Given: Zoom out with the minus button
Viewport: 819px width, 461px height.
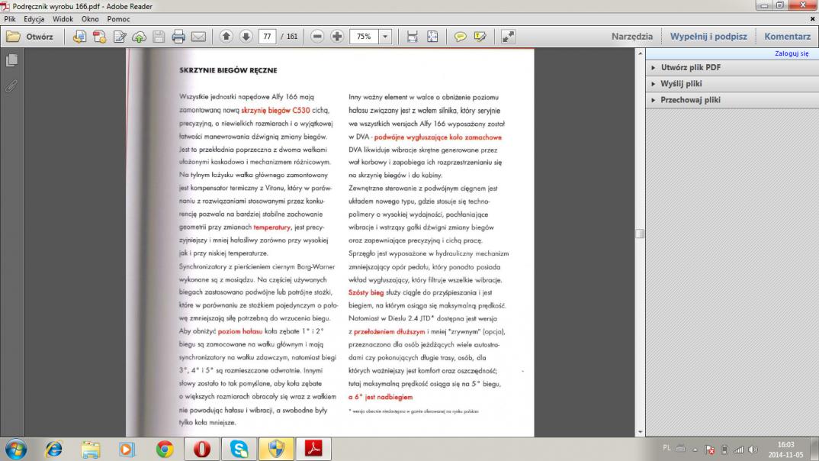Looking at the screenshot, I should [317, 37].
